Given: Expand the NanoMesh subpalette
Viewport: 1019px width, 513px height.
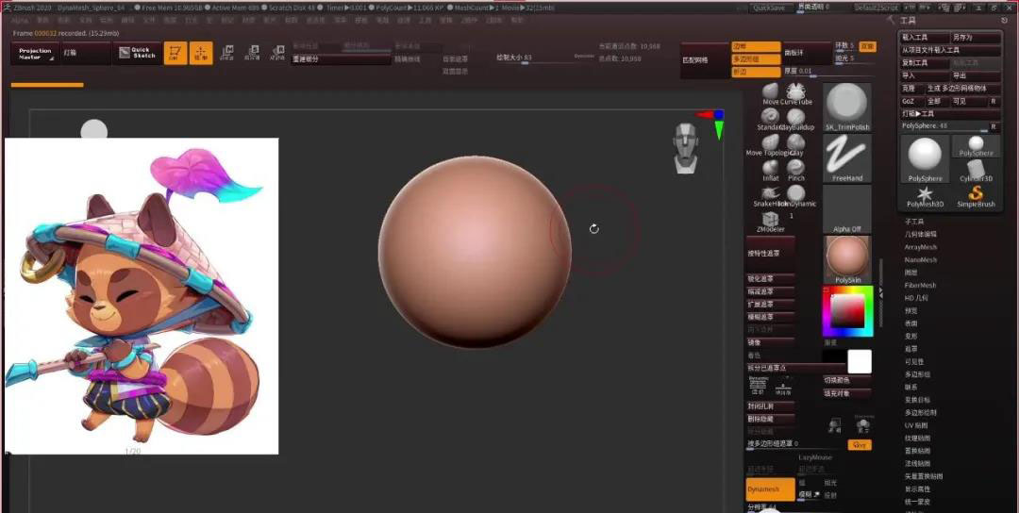Looking at the screenshot, I should (x=920, y=259).
